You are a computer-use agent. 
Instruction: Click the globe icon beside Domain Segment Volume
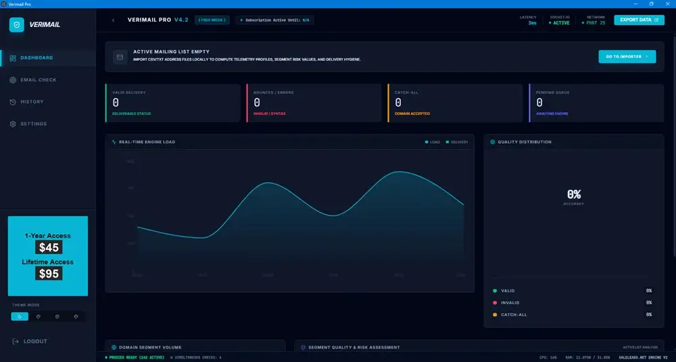114,347
